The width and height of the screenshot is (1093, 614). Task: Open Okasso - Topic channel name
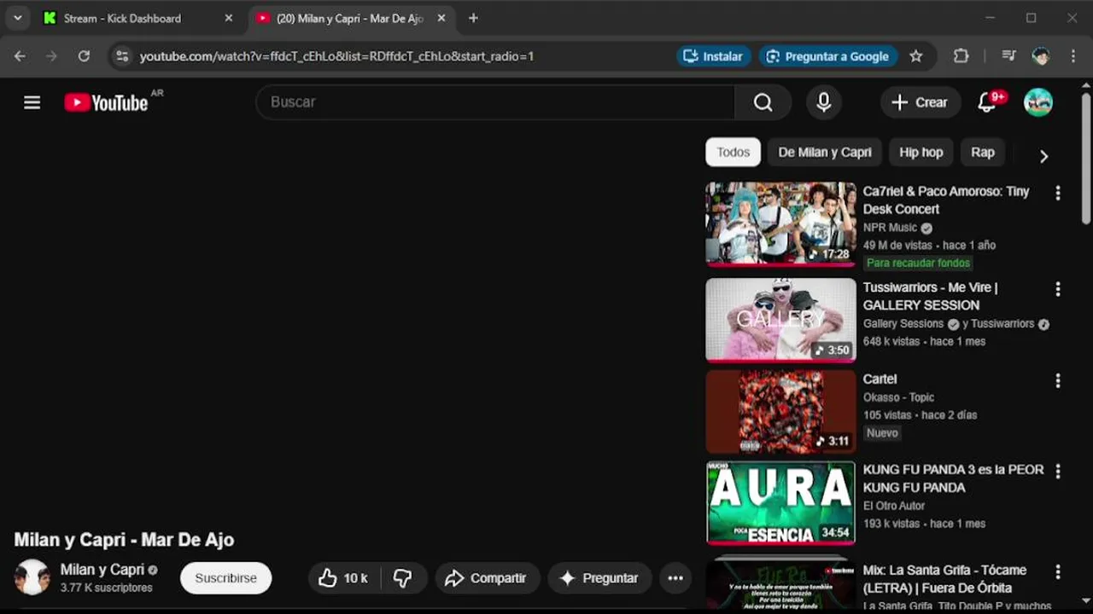tap(898, 397)
